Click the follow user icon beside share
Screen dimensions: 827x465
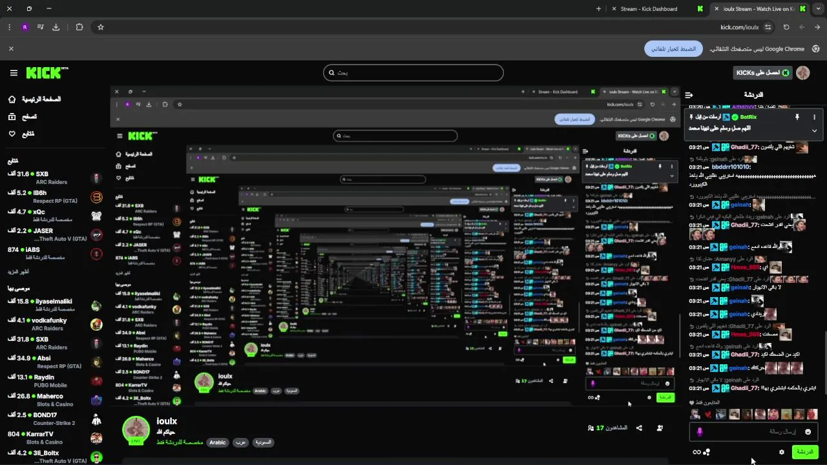pyautogui.click(x=660, y=428)
